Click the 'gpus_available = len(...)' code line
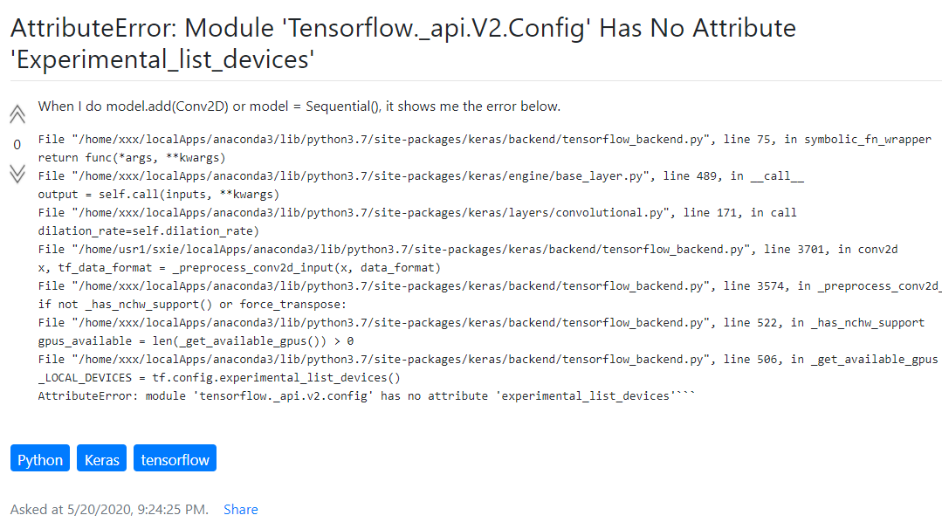 point(196,341)
